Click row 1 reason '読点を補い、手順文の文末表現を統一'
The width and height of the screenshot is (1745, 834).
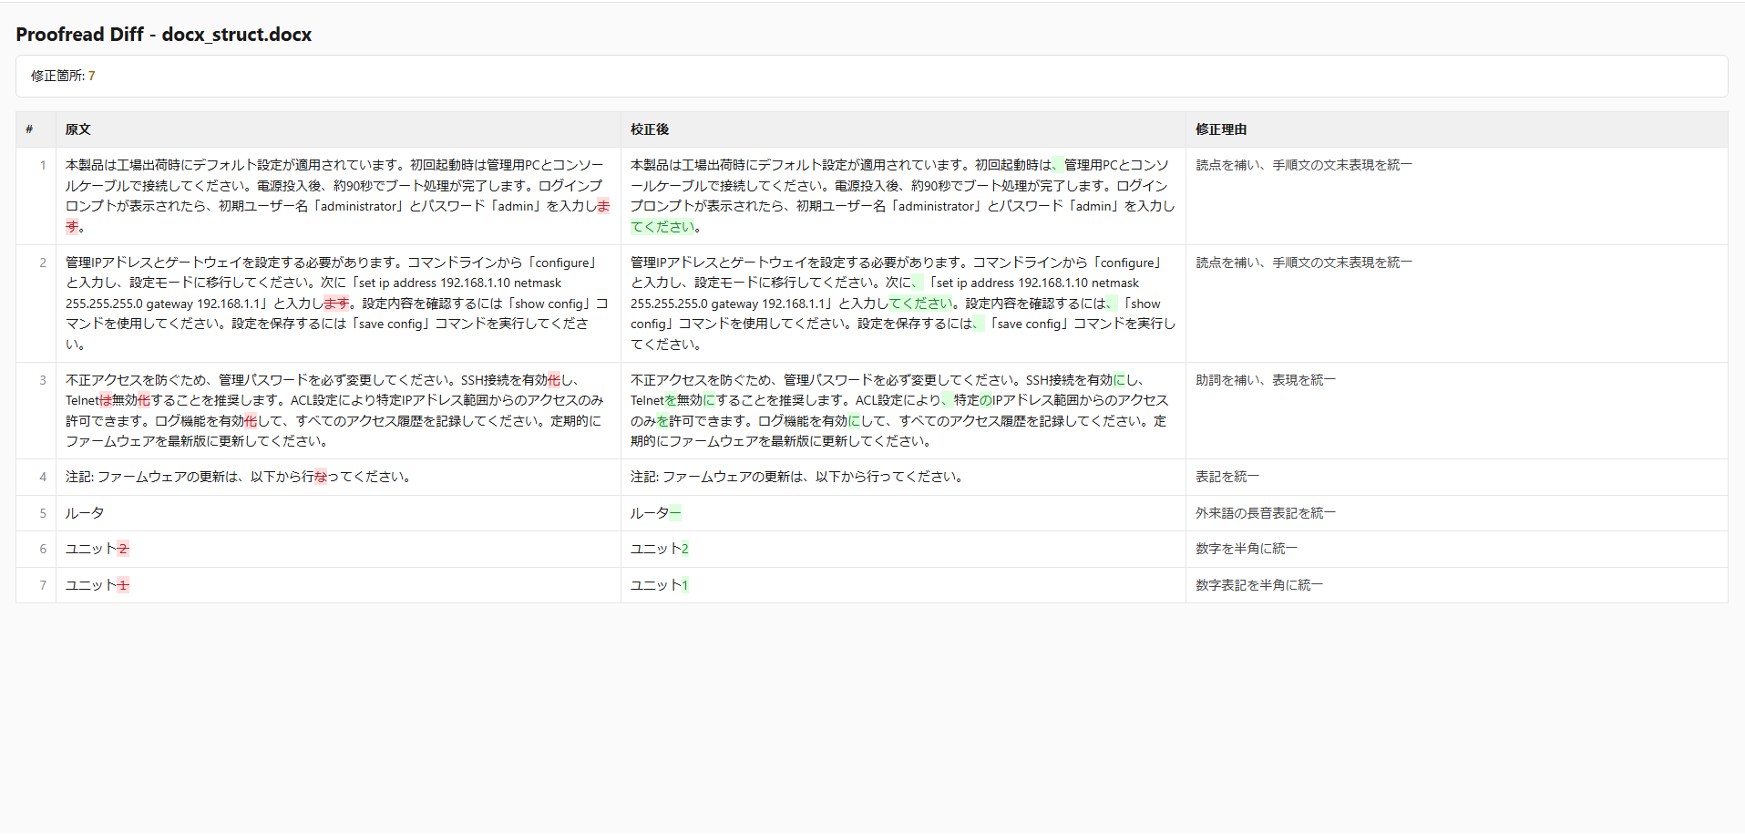[x=1304, y=165]
